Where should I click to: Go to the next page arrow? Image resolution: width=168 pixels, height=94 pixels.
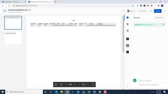point(88,85)
